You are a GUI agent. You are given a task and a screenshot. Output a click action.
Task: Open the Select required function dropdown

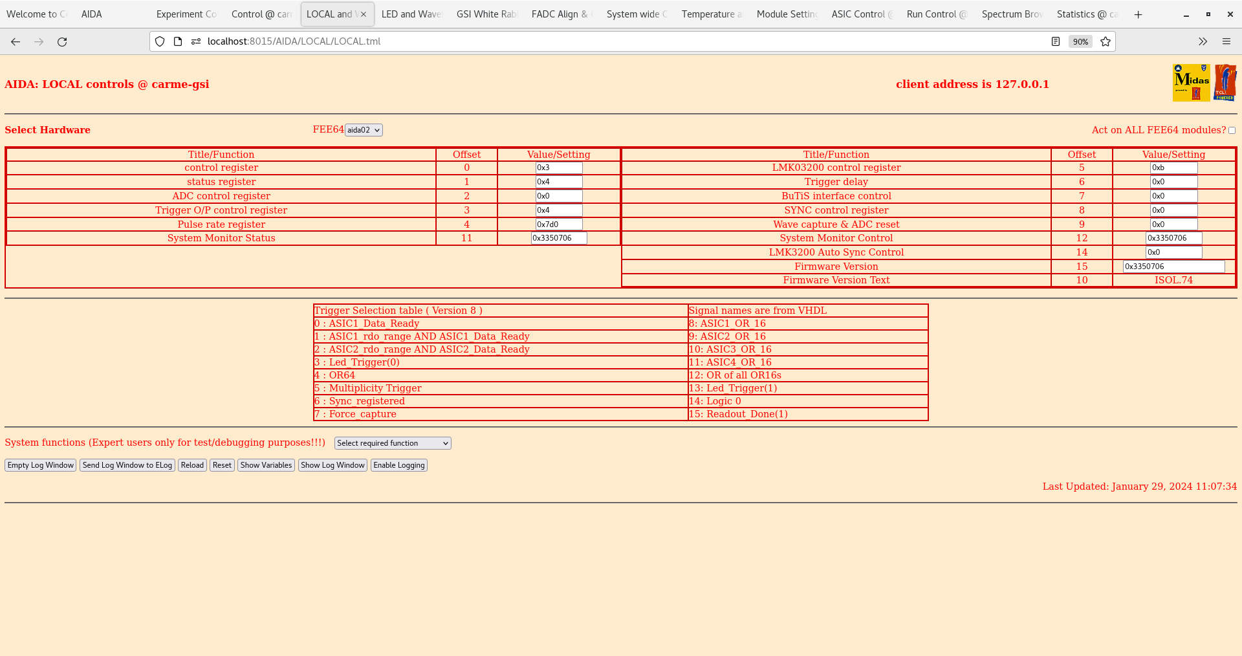coord(392,443)
